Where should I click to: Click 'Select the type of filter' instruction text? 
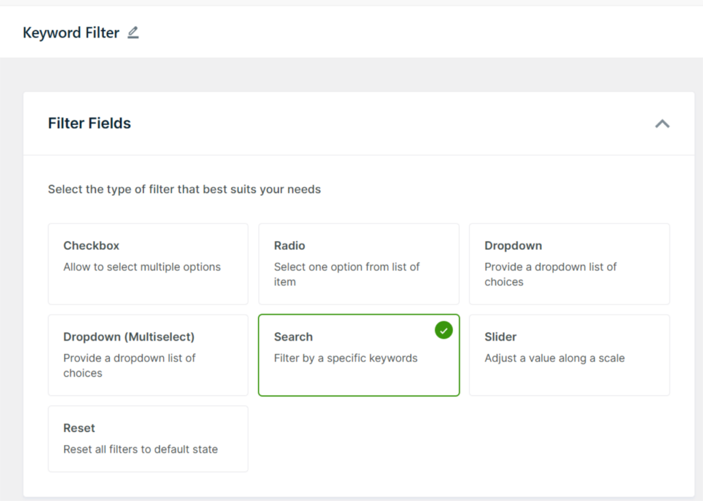[184, 189]
